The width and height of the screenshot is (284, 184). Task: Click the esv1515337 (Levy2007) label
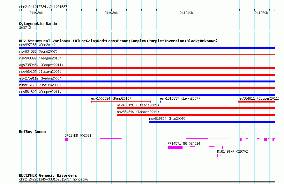coord(180,98)
